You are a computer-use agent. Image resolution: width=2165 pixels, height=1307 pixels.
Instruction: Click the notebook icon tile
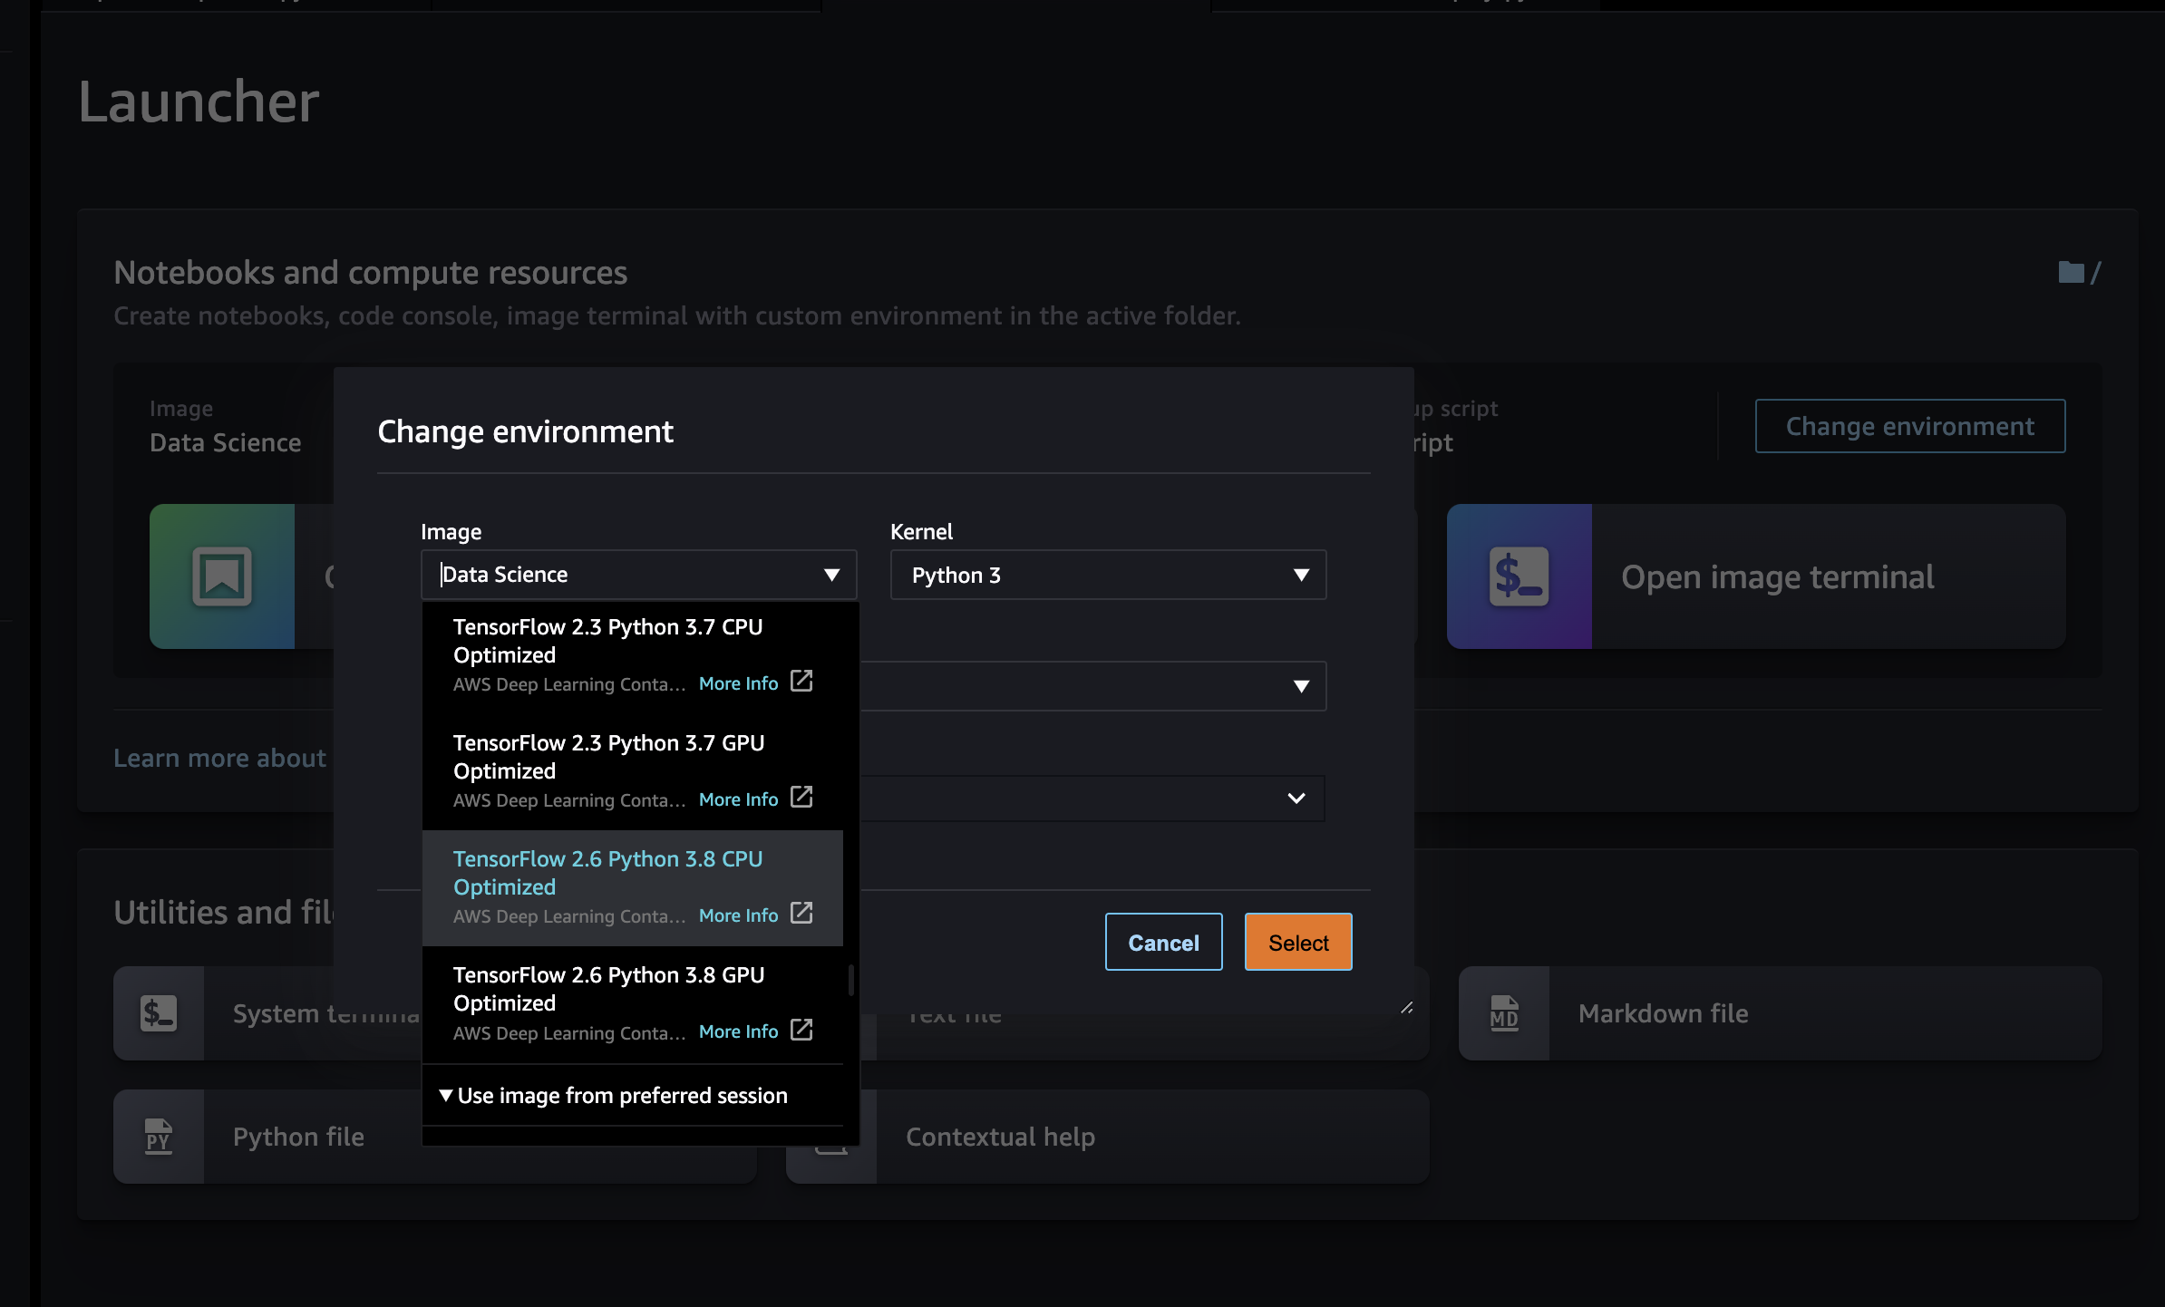coord(222,576)
